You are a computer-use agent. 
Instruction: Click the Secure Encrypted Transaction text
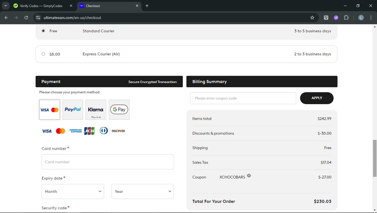(153, 82)
